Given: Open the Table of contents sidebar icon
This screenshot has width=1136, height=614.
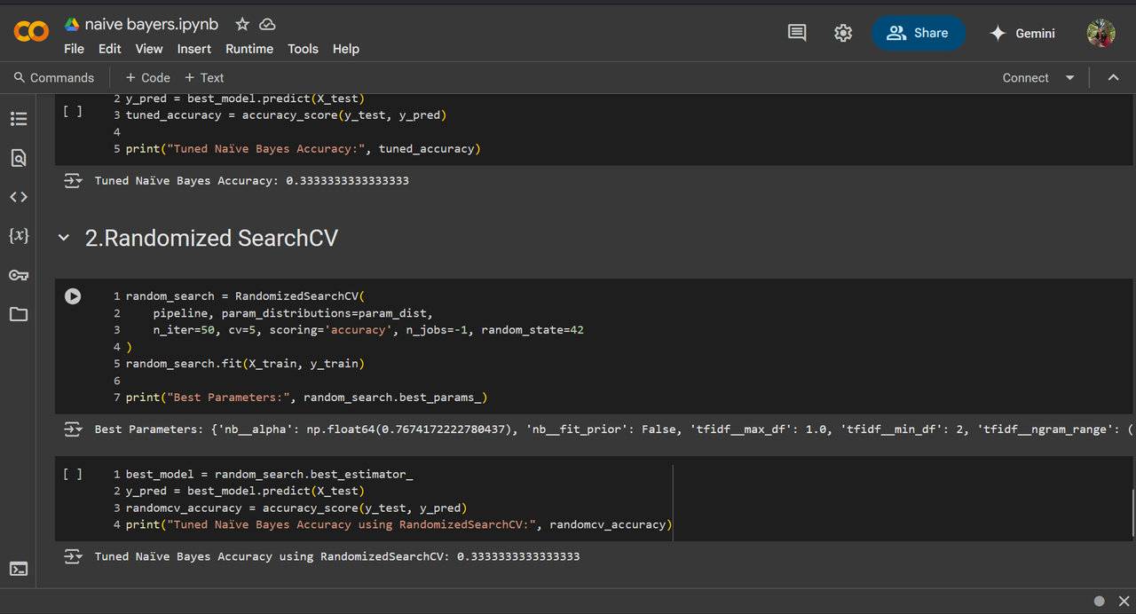Looking at the screenshot, I should (19, 119).
